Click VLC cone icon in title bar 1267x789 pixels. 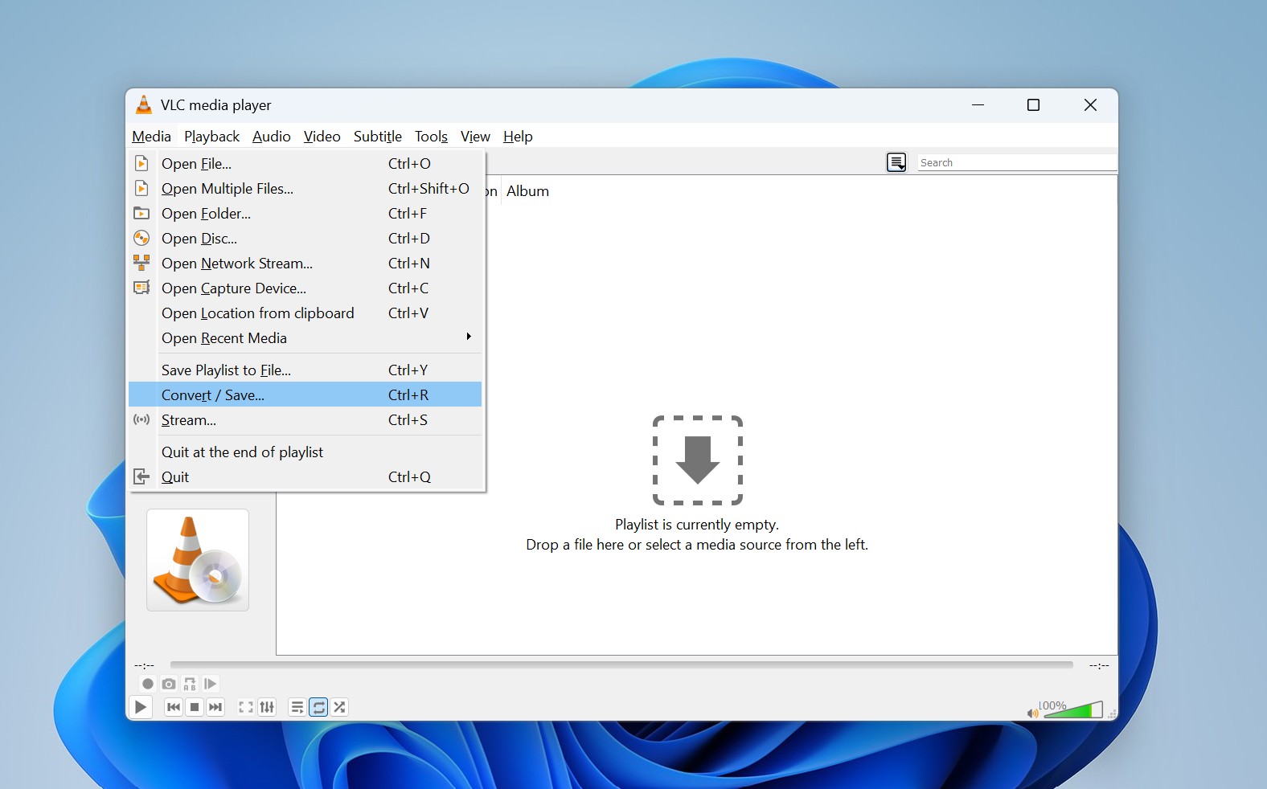pyautogui.click(x=144, y=104)
